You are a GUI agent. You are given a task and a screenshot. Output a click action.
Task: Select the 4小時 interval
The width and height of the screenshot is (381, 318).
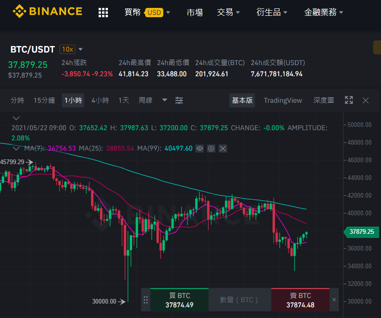pyautogui.click(x=100, y=100)
